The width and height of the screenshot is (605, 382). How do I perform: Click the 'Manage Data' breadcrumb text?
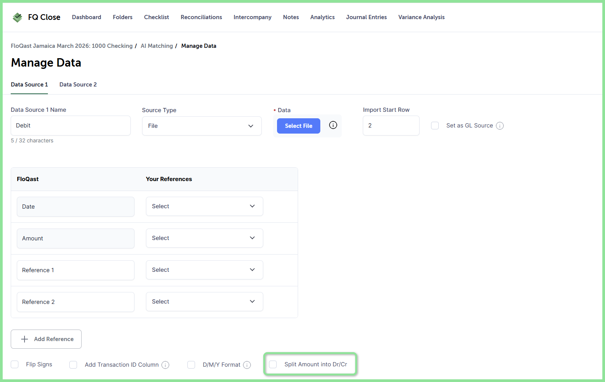pos(199,46)
